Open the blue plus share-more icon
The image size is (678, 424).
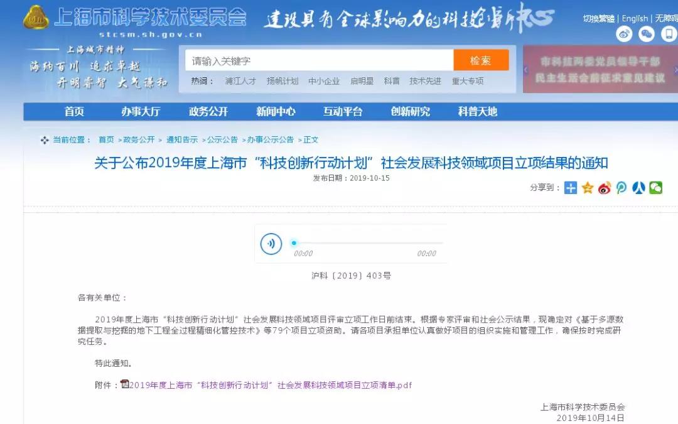[570, 188]
